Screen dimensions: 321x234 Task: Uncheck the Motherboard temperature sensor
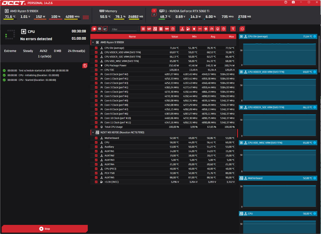pos(96,138)
